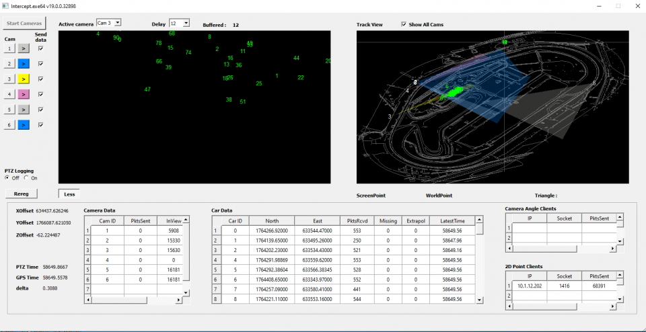
Task: Click IP header in Camera Angle Clients
Action: pos(530,218)
